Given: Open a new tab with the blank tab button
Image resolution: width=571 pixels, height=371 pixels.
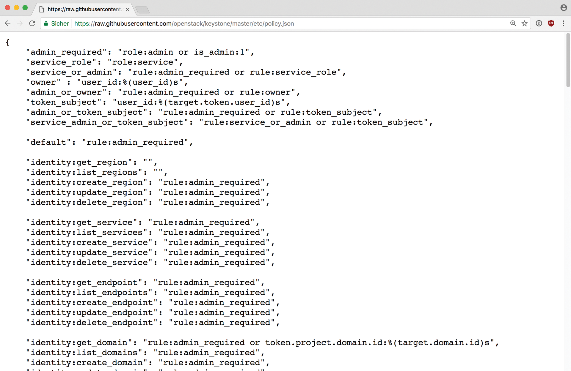Looking at the screenshot, I should tap(143, 10).
